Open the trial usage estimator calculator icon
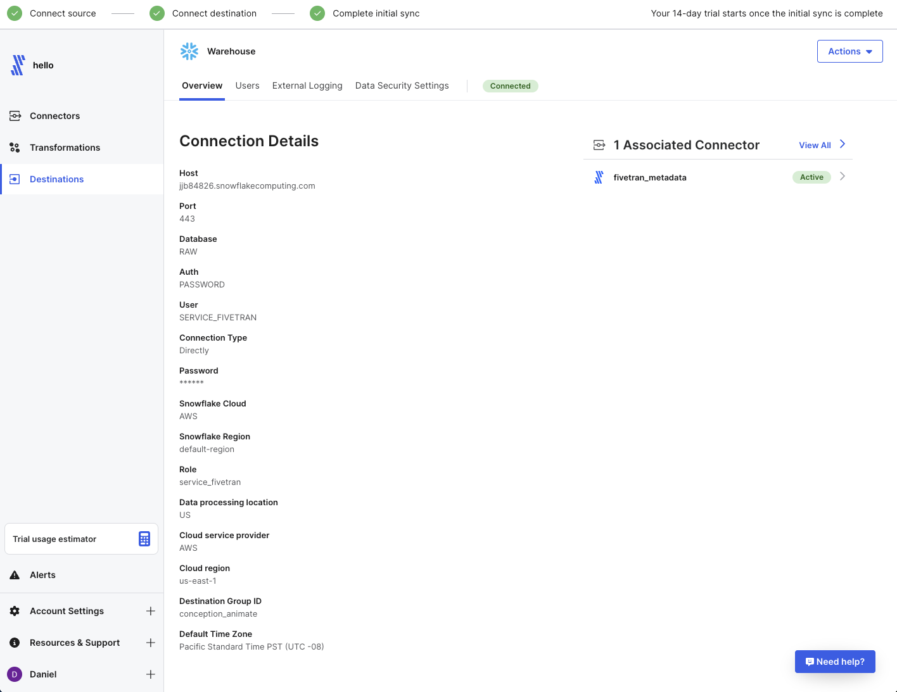The image size is (897, 692). 144,539
